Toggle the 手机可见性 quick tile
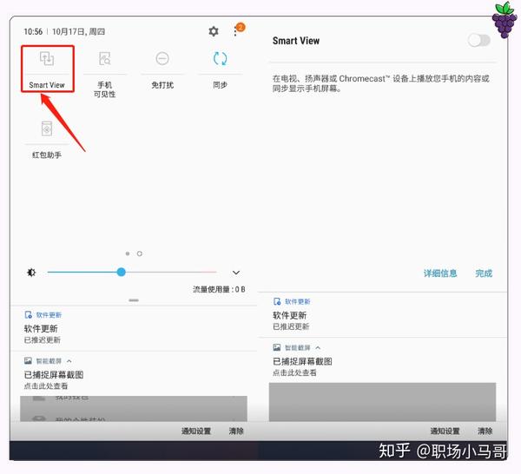This screenshot has height=474, width=521. click(x=105, y=59)
